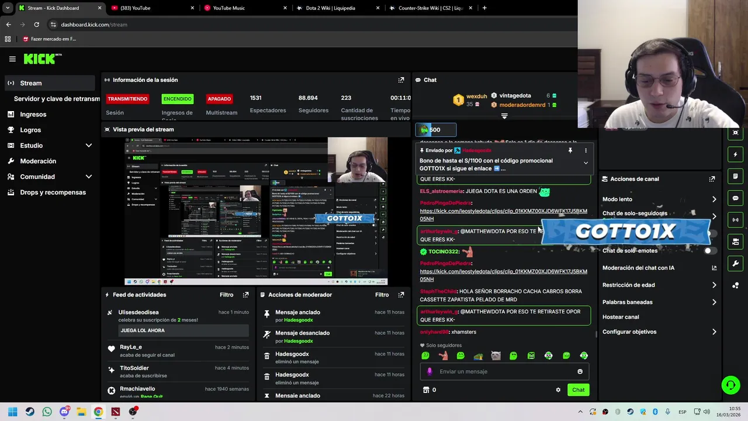Open Chrome tab search dropdown
The image size is (748, 421).
coord(8,8)
